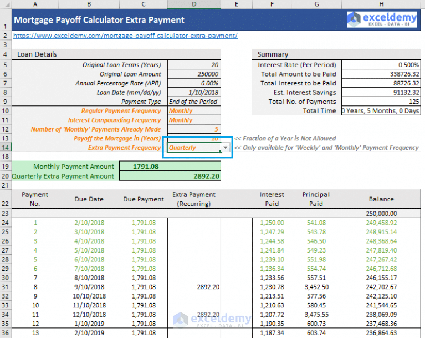The width and height of the screenshot is (425, 338).
Task: Select column D header
Action: tap(194, 4)
